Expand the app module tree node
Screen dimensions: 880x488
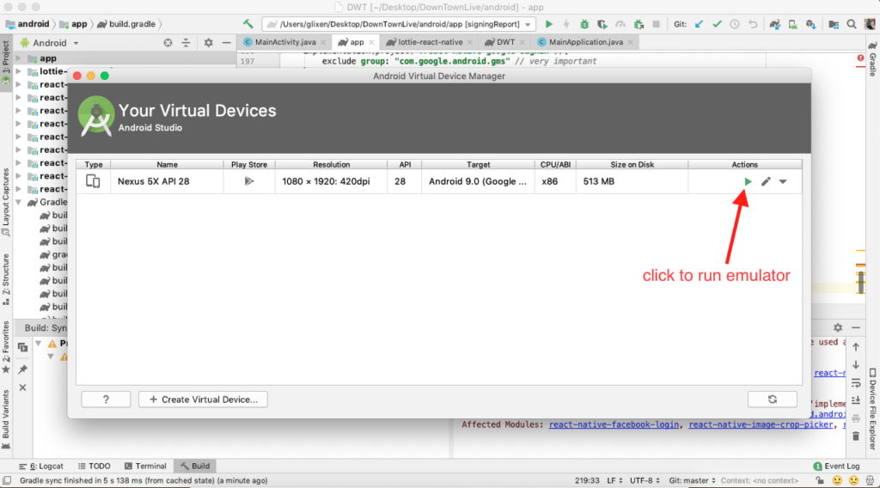click(x=19, y=58)
